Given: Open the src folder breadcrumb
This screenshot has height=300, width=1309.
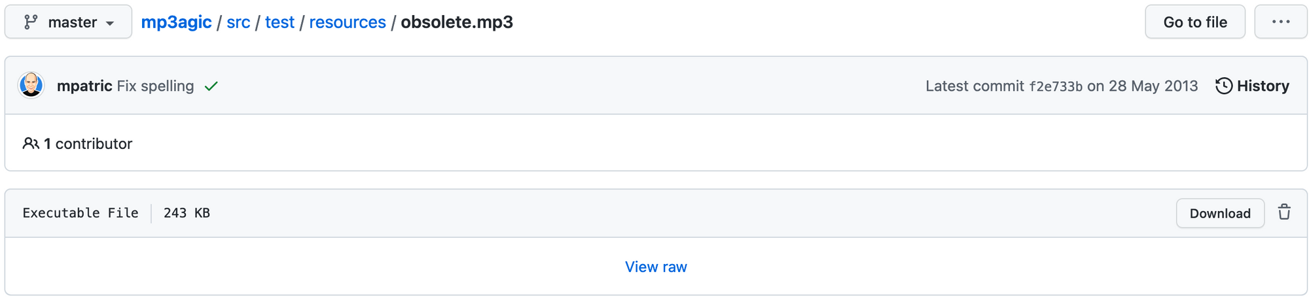Looking at the screenshot, I should (x=238, y=22).
